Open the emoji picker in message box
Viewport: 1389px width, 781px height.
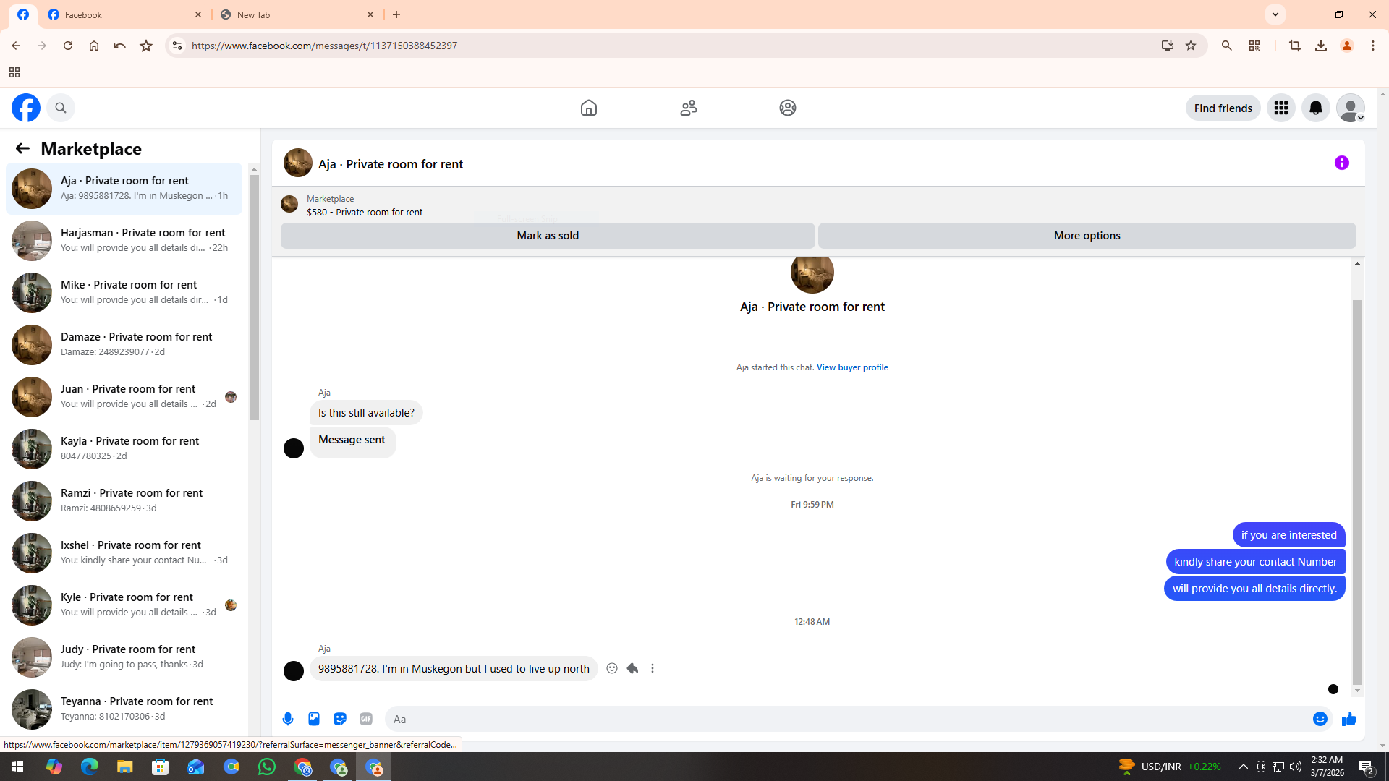[x=1320, y=719]
